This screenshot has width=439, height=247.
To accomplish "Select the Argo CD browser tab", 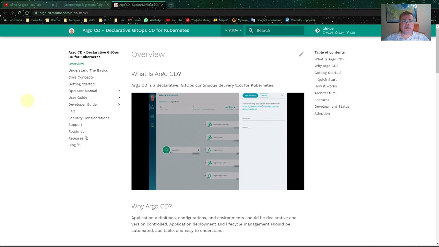I will (x=139, y=5).
